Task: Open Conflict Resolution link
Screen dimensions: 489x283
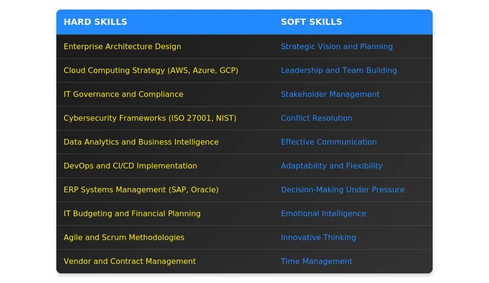Action: pos(317,118)
